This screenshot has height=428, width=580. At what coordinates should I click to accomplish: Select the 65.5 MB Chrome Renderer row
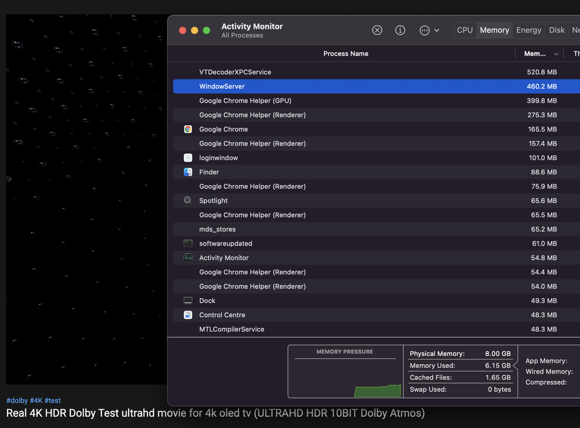coord(376,215)
